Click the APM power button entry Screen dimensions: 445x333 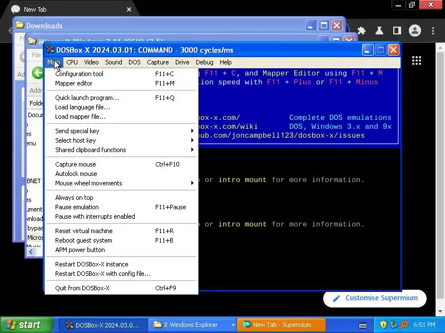tap(121, 250)
